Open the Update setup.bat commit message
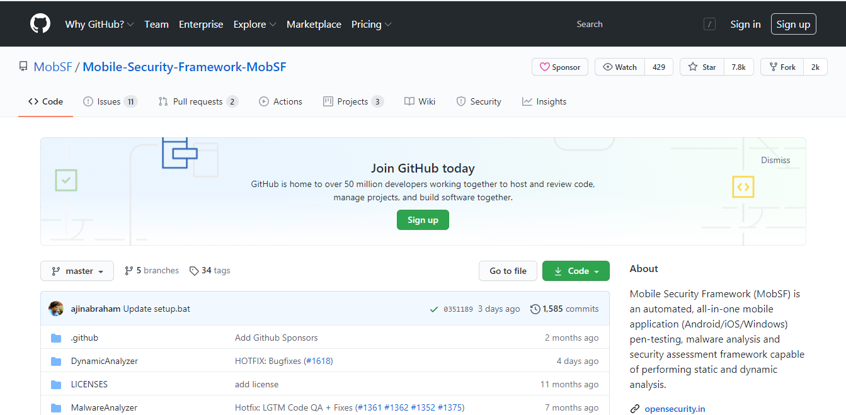 (157, 309)
